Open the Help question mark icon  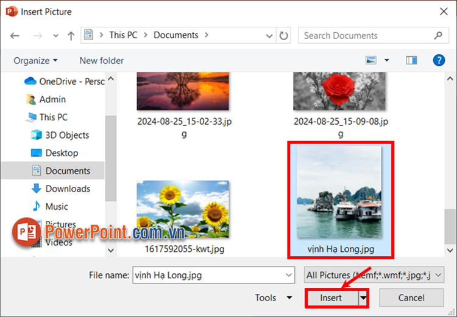(438, 60)
